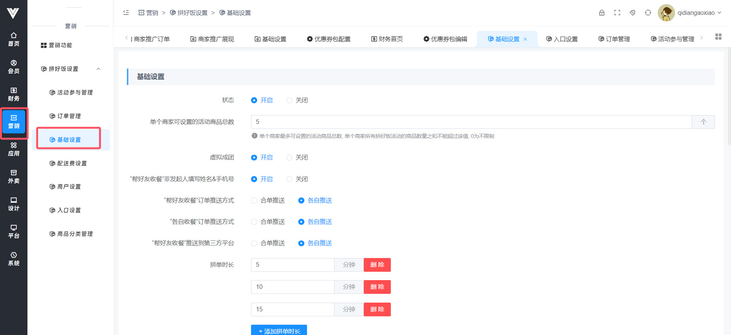
Task: Collapse the sidebar with the fold icon
Action: (126, 13)
